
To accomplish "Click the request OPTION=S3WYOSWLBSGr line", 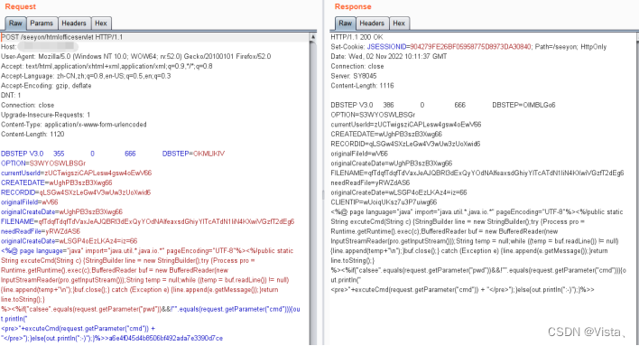I will click(x=43, y=164).
